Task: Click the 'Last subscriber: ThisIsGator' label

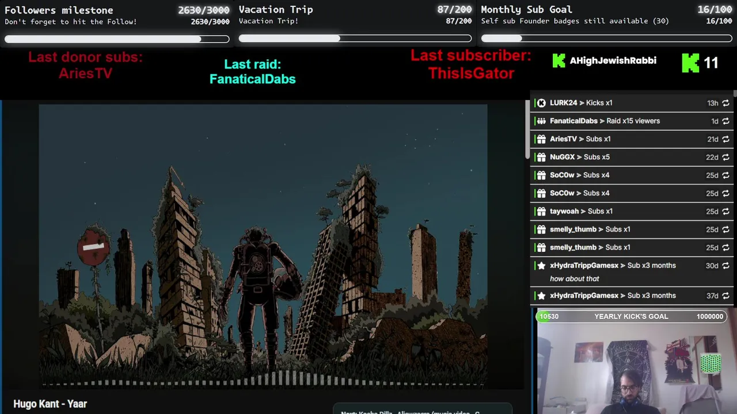Action: tap(471, 64)
